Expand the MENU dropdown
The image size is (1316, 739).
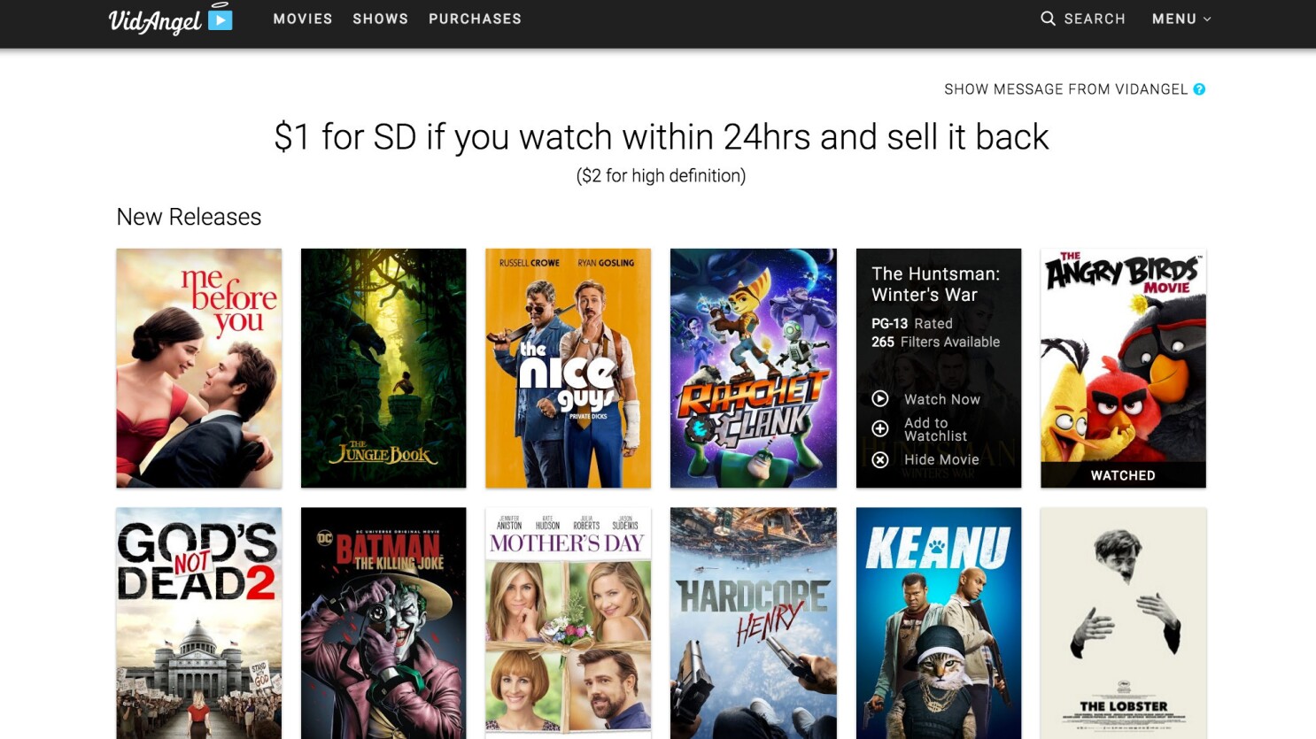[x=1181, y=19]
